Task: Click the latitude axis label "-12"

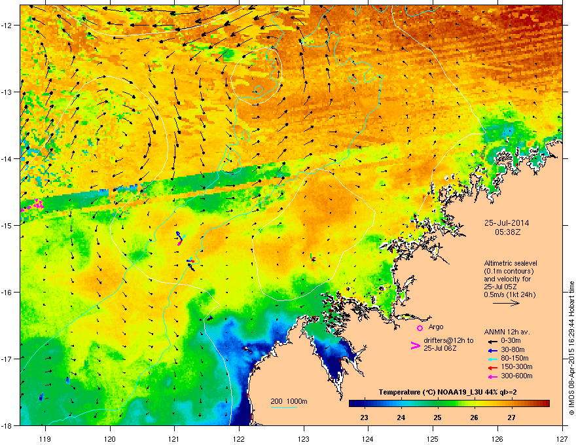Action: pyautogui.click(x=7, y=26)
